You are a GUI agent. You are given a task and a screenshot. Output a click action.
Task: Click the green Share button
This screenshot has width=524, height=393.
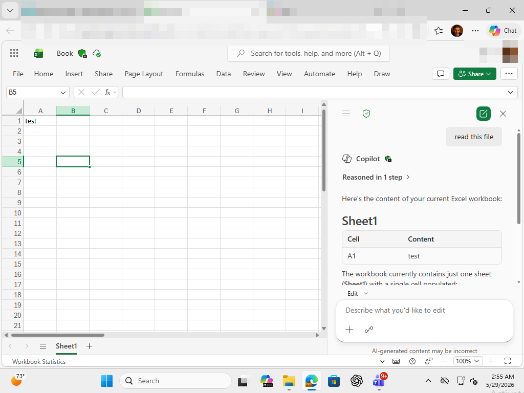[474, 74]
